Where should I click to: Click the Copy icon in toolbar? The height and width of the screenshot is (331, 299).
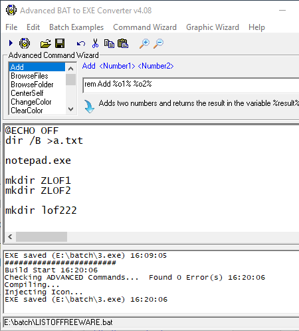[109, 43]
